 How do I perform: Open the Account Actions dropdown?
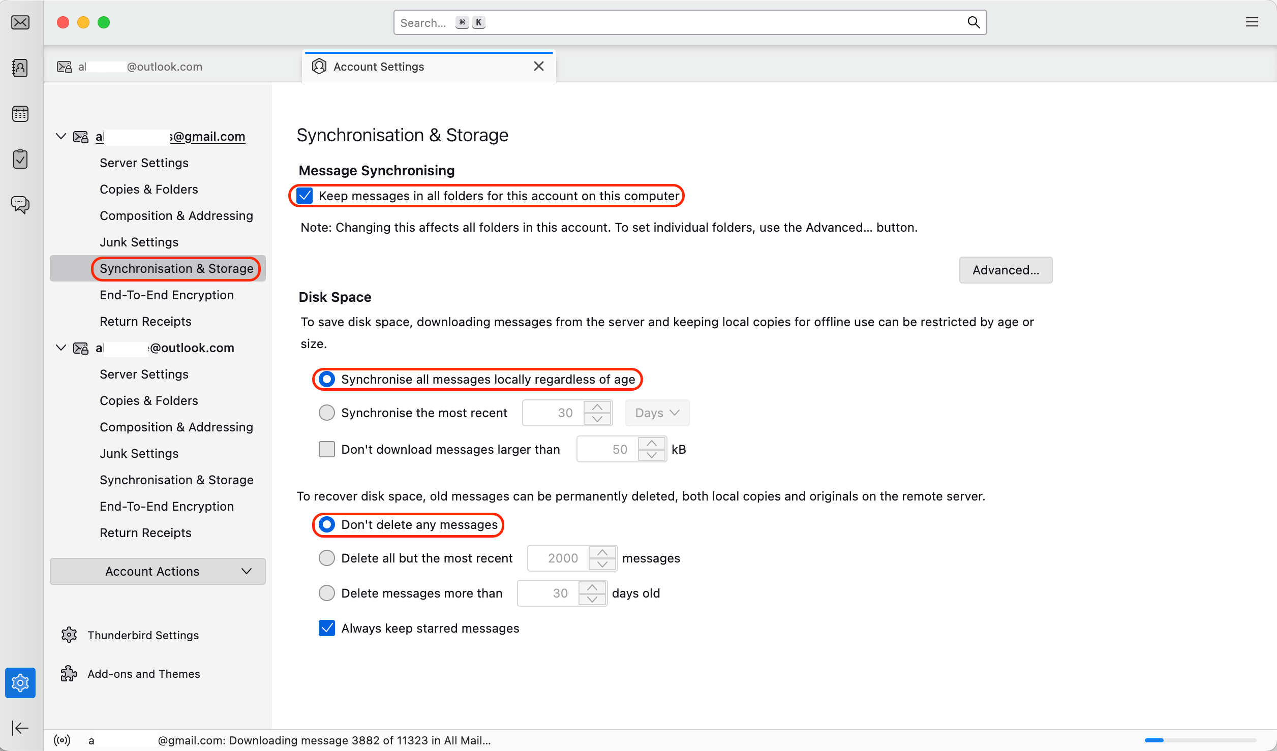157,571
